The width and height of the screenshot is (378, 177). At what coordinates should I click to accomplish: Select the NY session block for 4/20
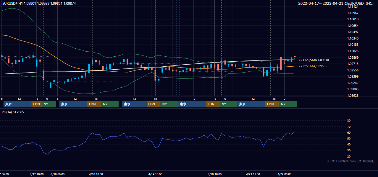(x=228, y=104)
